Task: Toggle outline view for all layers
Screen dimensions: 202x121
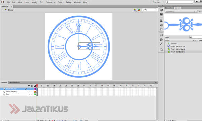Action: [35, 86]
